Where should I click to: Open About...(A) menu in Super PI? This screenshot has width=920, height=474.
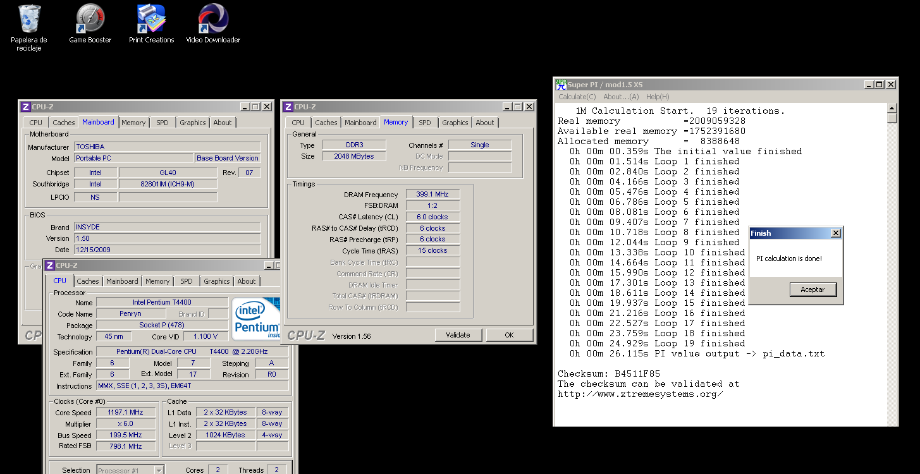(x=621, y=97)
